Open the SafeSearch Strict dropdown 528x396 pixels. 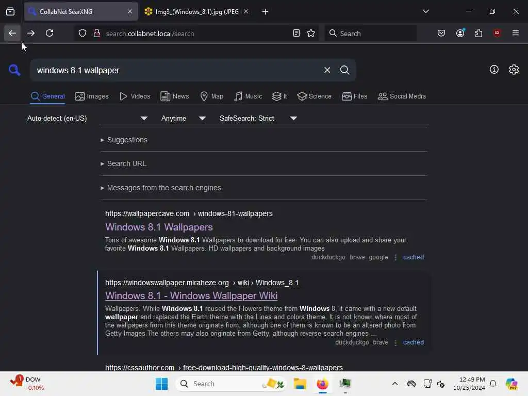coord(258,119)
